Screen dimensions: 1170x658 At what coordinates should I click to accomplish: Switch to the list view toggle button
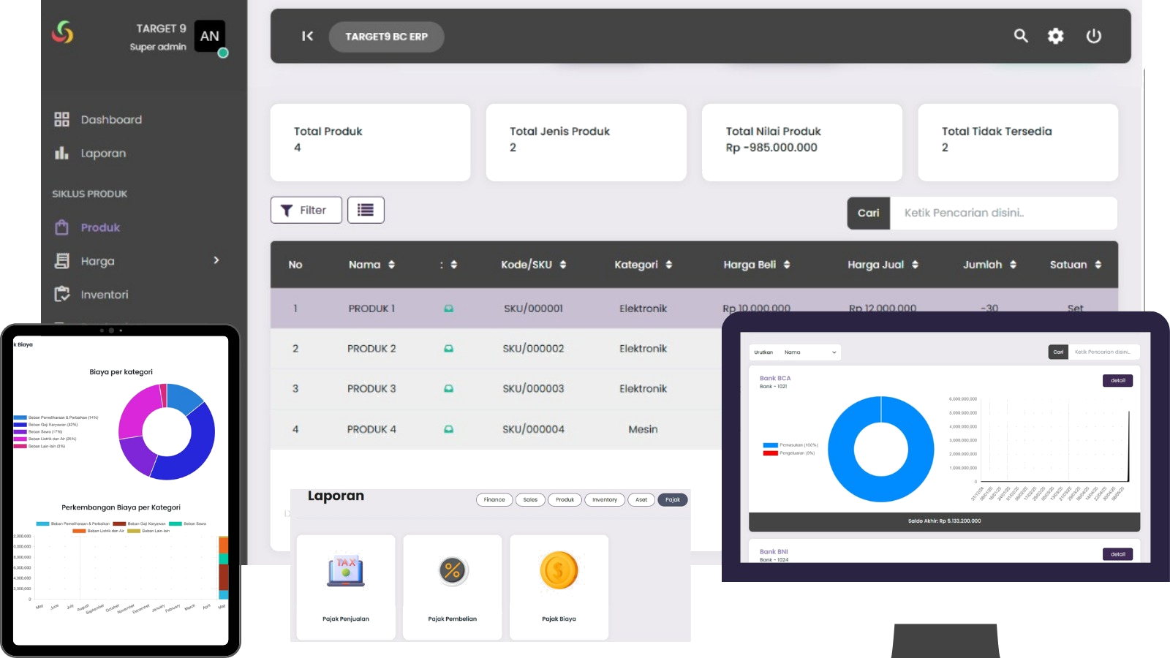pyautogui.click(x=366, y=210)
